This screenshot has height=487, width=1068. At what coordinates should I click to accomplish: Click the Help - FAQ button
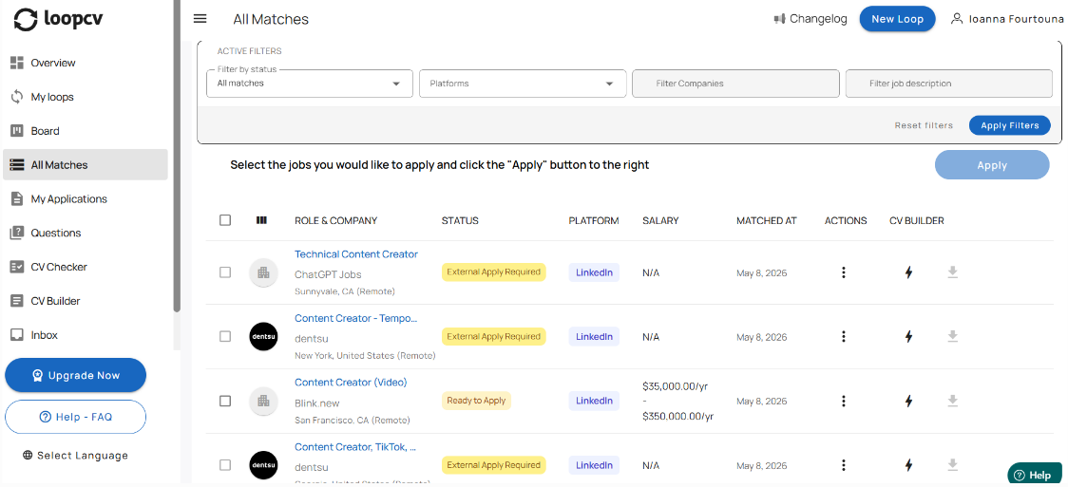coord(76,417)
